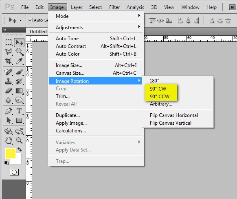Open the View menu
237x199 pixels.
click(169, 7)
